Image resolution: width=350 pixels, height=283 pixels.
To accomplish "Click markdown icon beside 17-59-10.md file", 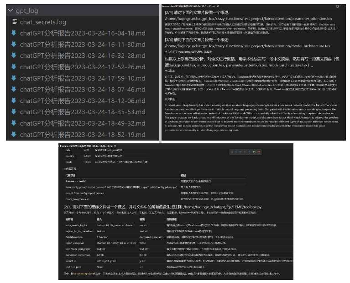I will [x=14, y=78].
